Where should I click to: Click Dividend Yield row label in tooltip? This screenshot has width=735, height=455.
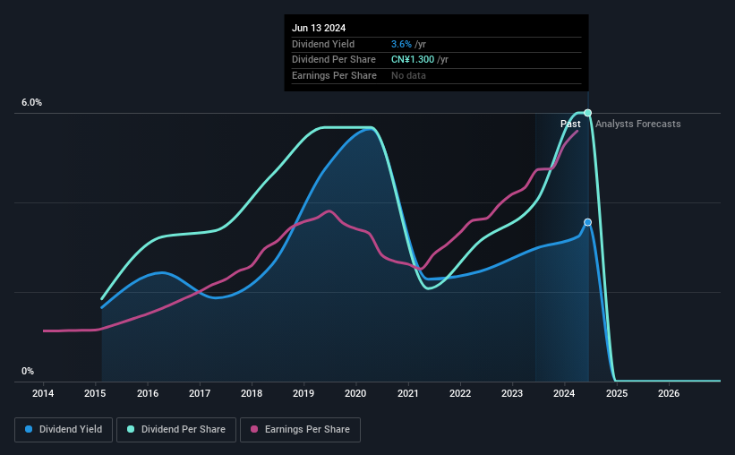point(323,44)
